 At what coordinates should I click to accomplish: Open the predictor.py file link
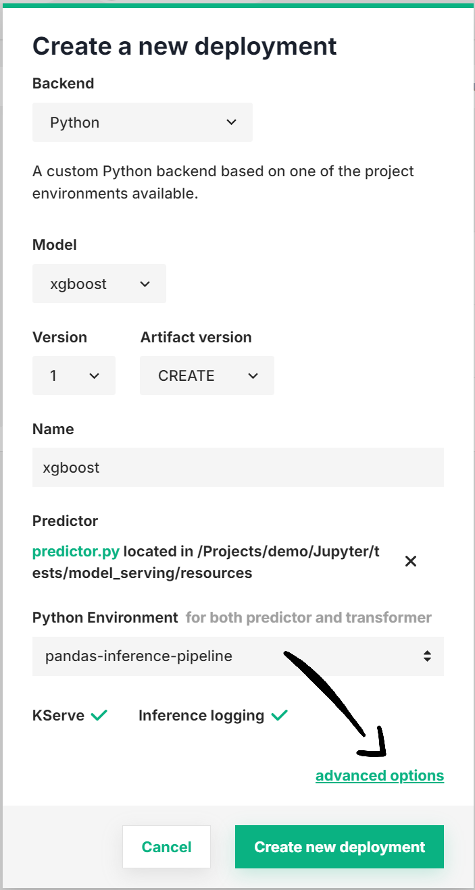click(x=76, y=552)
